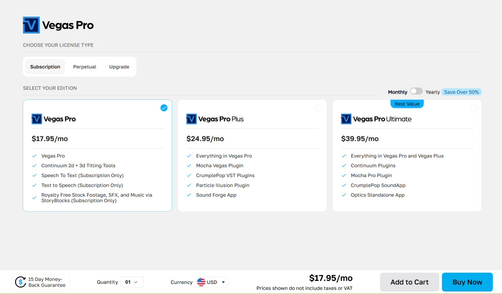Switch to the Upgrade license tab
This screenshot has height=294, width=502.
coord(119,67)
